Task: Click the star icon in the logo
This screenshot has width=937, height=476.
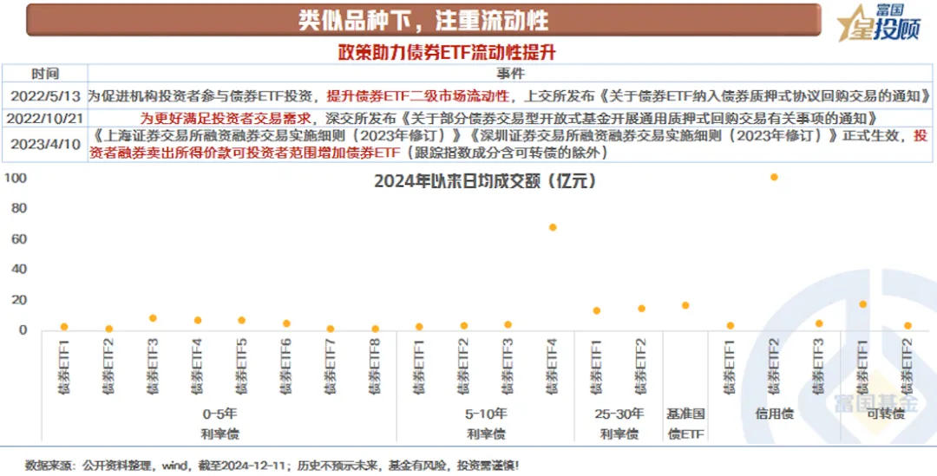Action: 852,24
